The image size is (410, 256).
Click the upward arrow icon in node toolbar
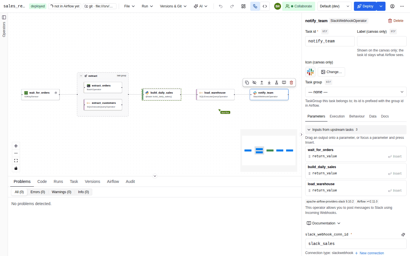point(262,82)
